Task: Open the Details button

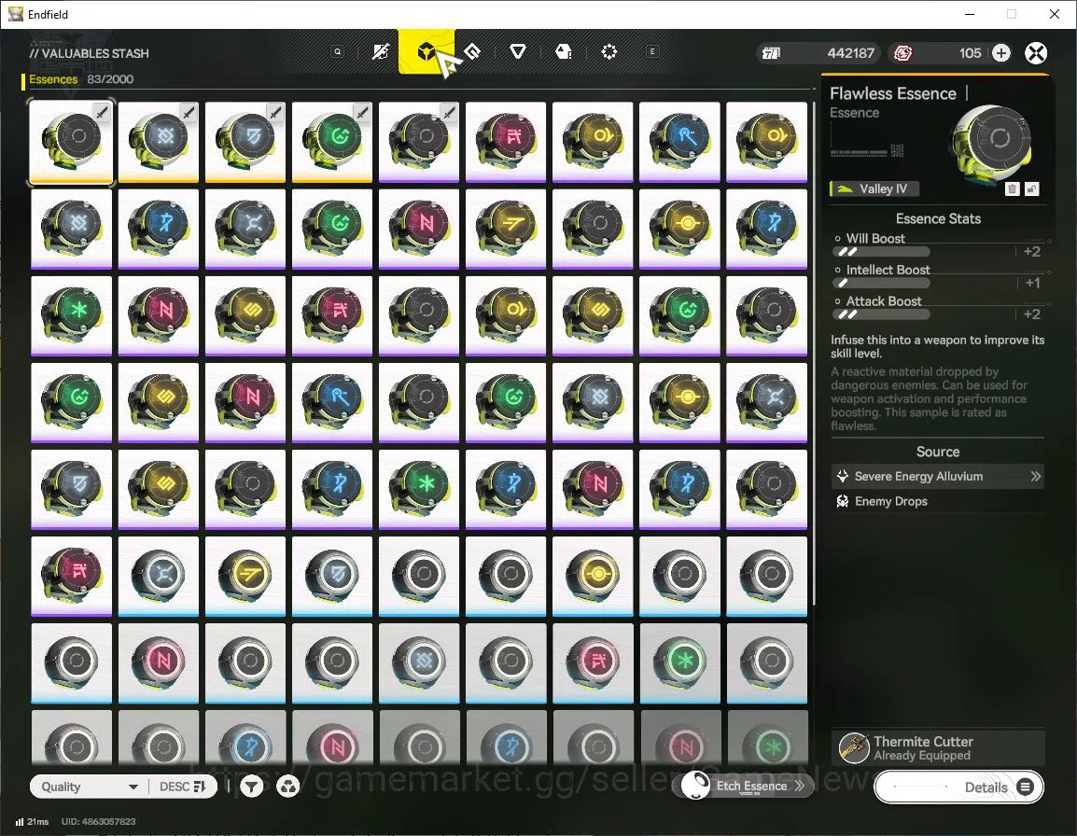Action: point(958,787)
